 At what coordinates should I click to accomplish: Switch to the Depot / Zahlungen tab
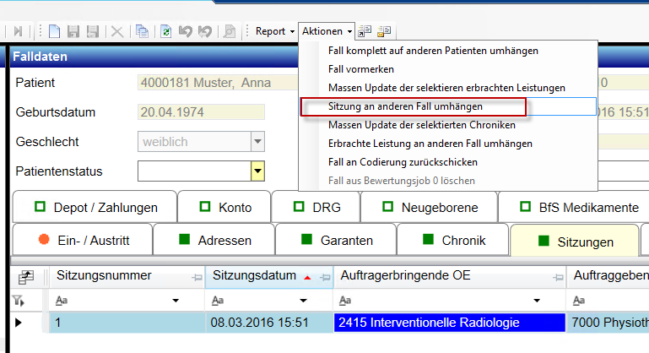click(x=95, y=207)
